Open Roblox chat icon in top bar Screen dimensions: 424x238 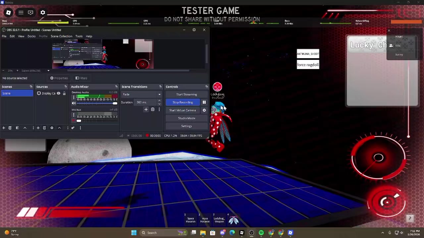[x=30, y=13]
